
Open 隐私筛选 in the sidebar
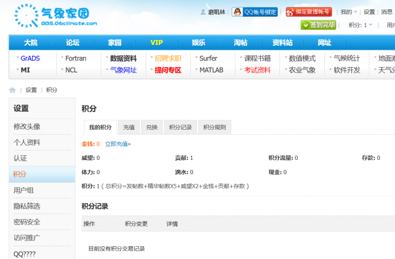pyautogui.click(x=27, y=206)
